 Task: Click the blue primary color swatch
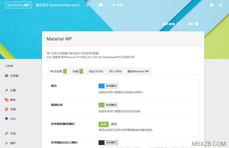[101, 86]
